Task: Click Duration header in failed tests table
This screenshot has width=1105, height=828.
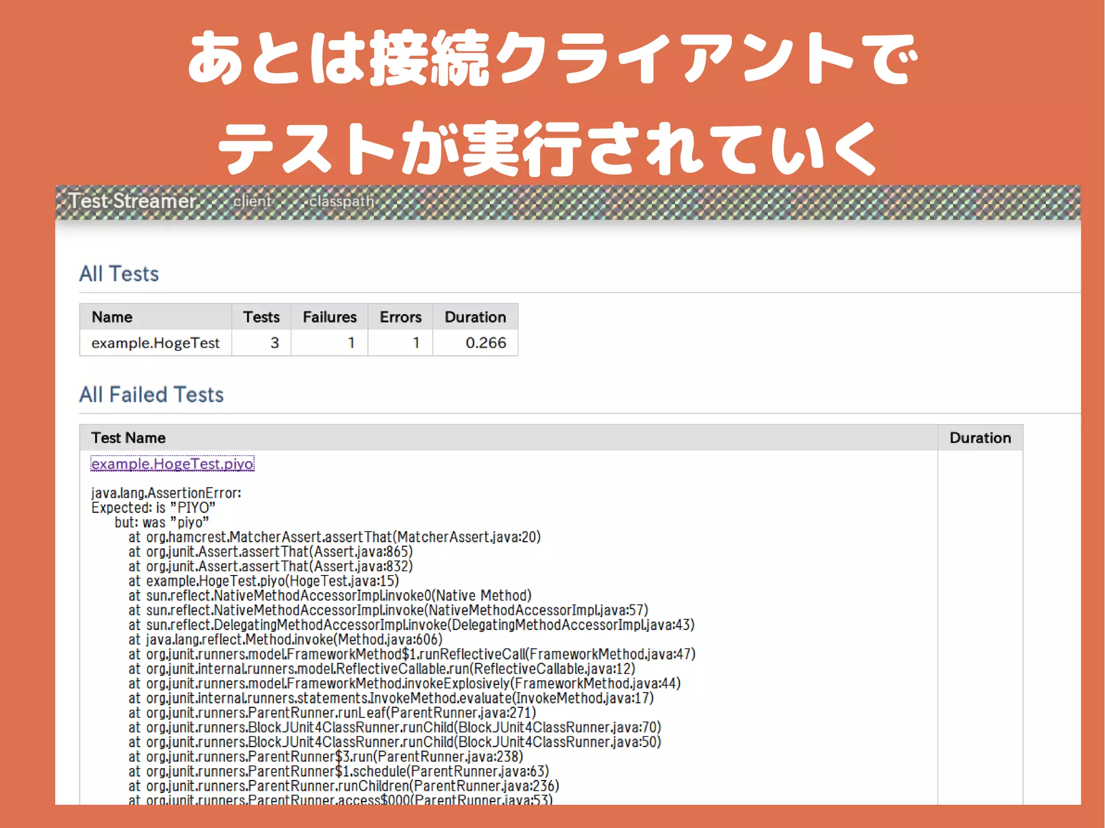Action: (980, 437)
